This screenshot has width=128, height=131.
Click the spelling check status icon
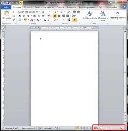click(x=39, y=128)
